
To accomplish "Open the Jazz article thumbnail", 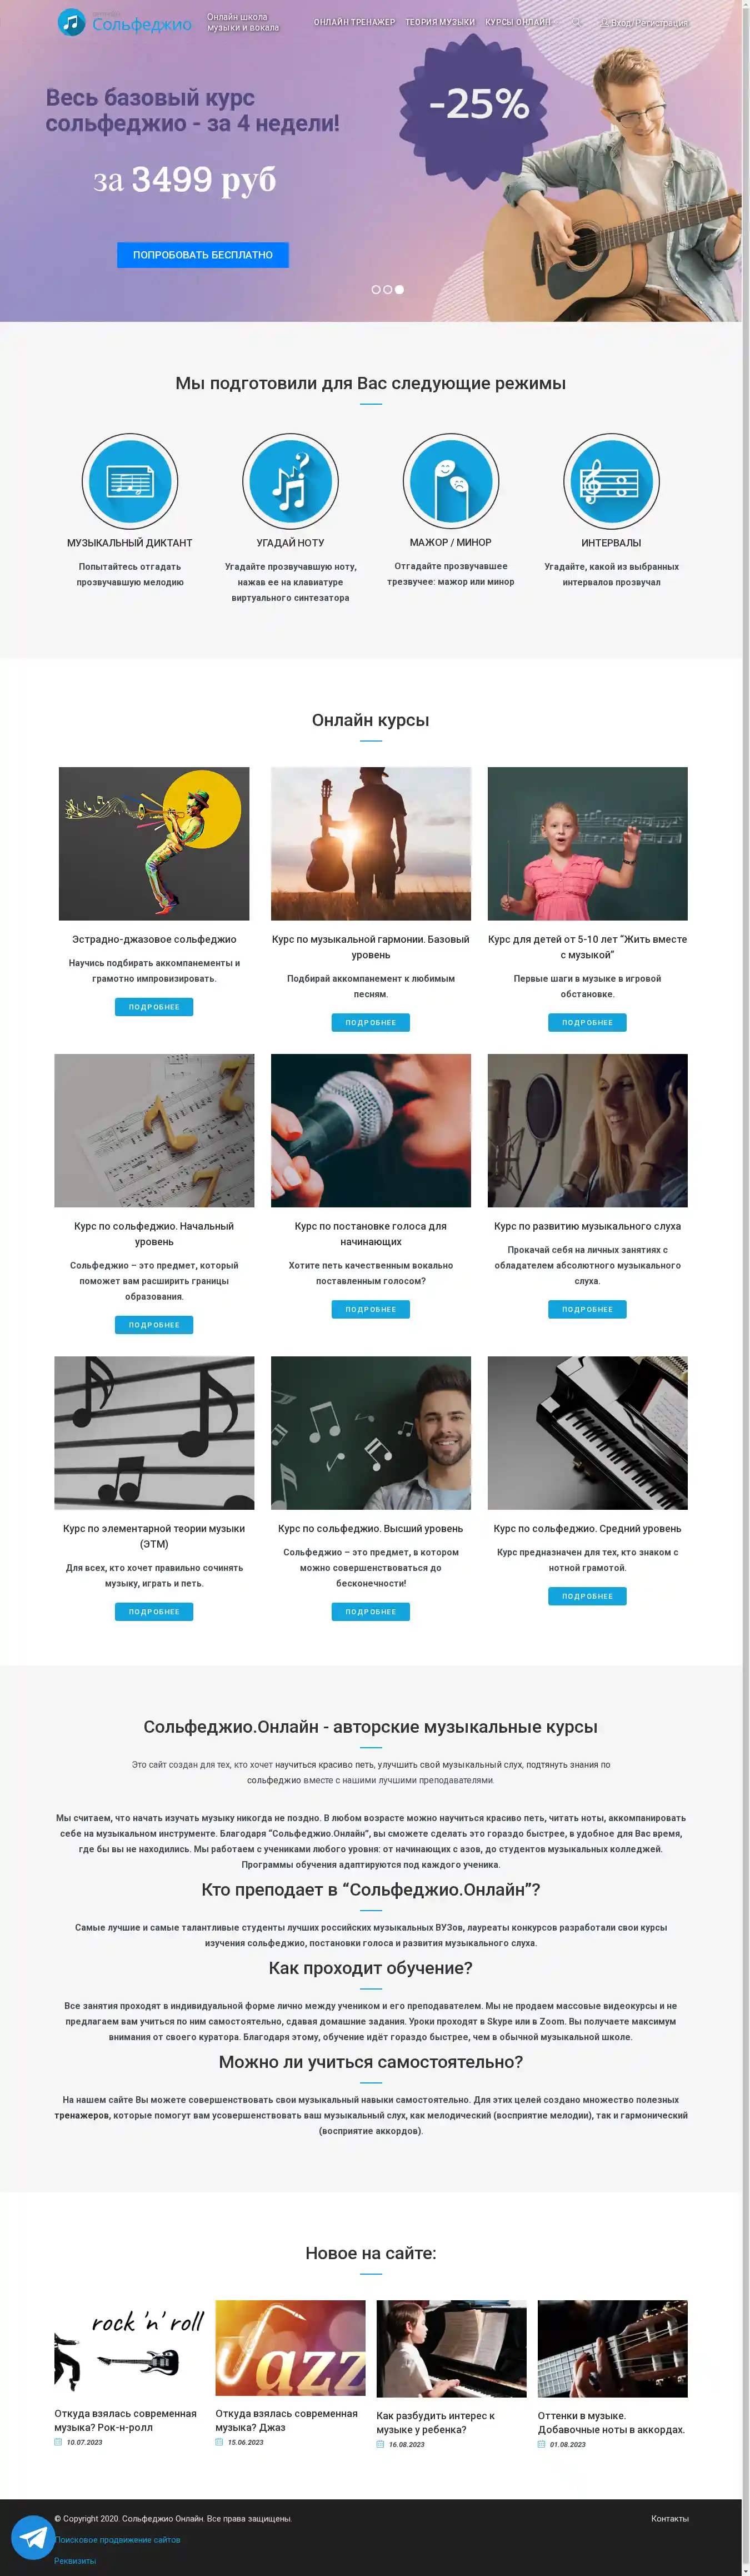I will coord(290,2348).
